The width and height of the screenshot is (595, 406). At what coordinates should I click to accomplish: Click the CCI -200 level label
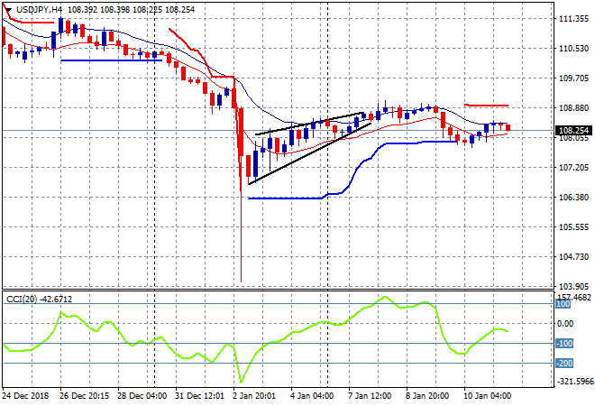pyautogui.click(x=564, y=364)
